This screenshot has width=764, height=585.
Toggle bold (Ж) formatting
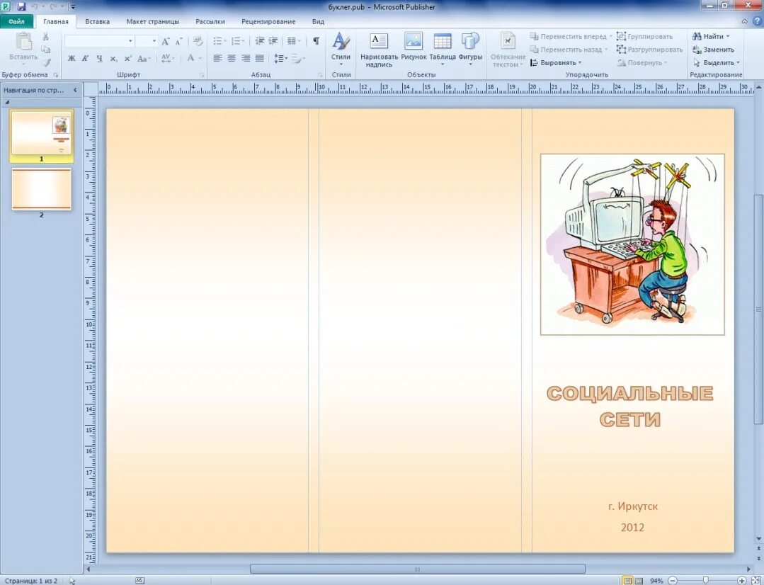point(72,59)
